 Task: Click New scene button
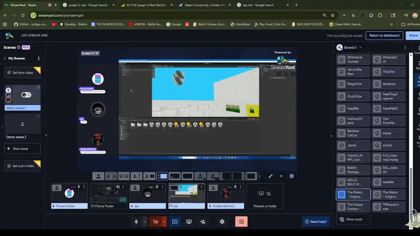[22, 148]
